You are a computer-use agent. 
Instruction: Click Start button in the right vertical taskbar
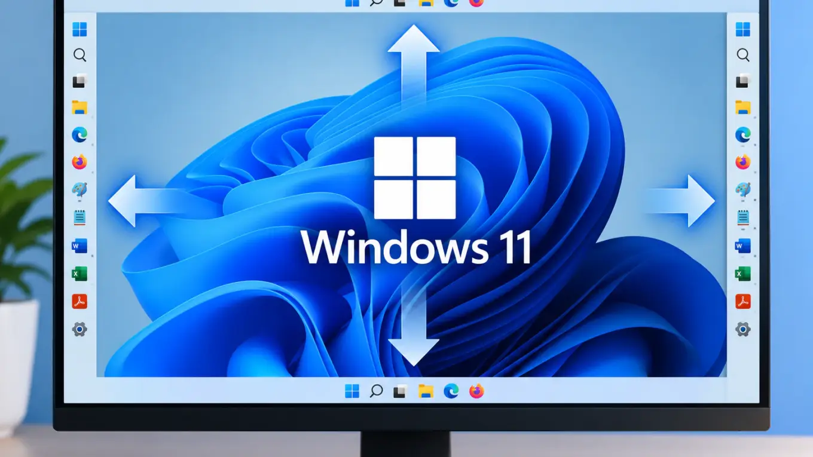click(743, 29)
